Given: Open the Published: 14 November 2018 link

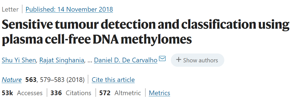Looking at the screenshot, I should click(x=69, y=9).
